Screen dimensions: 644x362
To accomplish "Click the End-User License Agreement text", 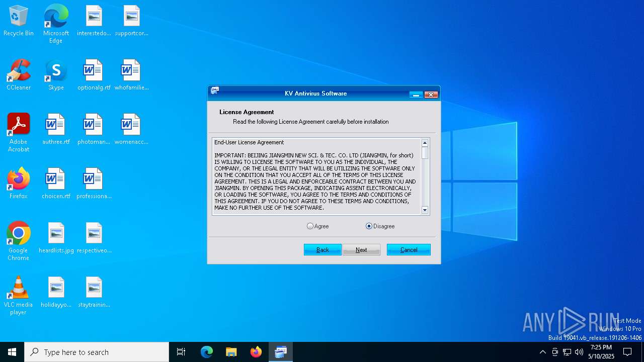I will click(249, 142).
